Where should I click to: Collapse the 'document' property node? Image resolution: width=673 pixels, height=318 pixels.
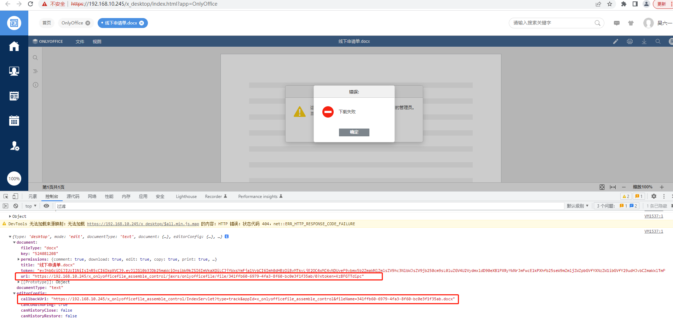[15, 242]
